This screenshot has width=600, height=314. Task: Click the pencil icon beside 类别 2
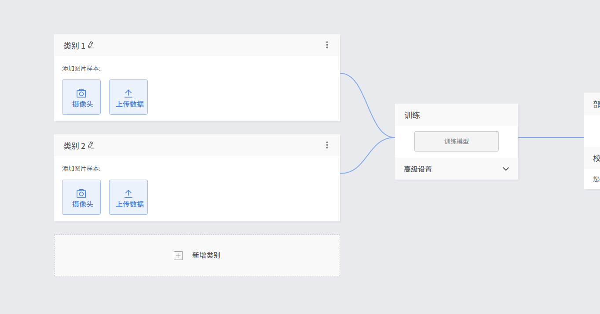[91, 145]
